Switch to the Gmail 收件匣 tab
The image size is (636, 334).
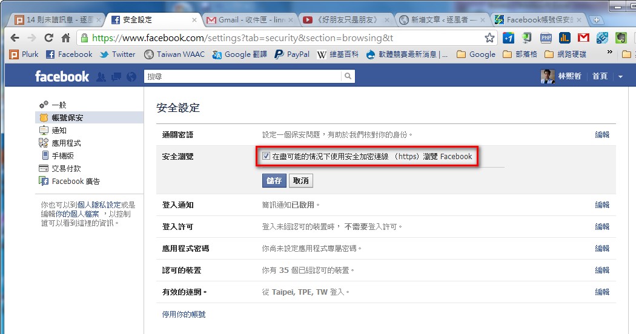pyautogui.click(x=248, y=20)
